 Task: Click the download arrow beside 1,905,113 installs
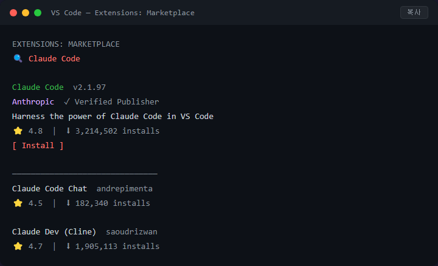click(x=68, y=246)
